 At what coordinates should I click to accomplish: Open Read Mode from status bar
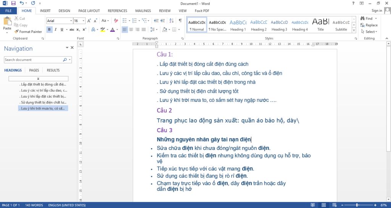click(313, 205)
